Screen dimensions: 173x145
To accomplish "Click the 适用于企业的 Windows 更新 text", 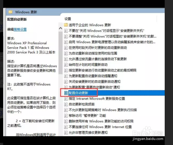I will (x=90, y=25).
